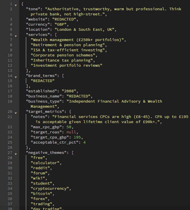The width and height of the screenshot is (190, 210).
Task: Fold the "negative_themes" array
Action: tap(16, 153)
